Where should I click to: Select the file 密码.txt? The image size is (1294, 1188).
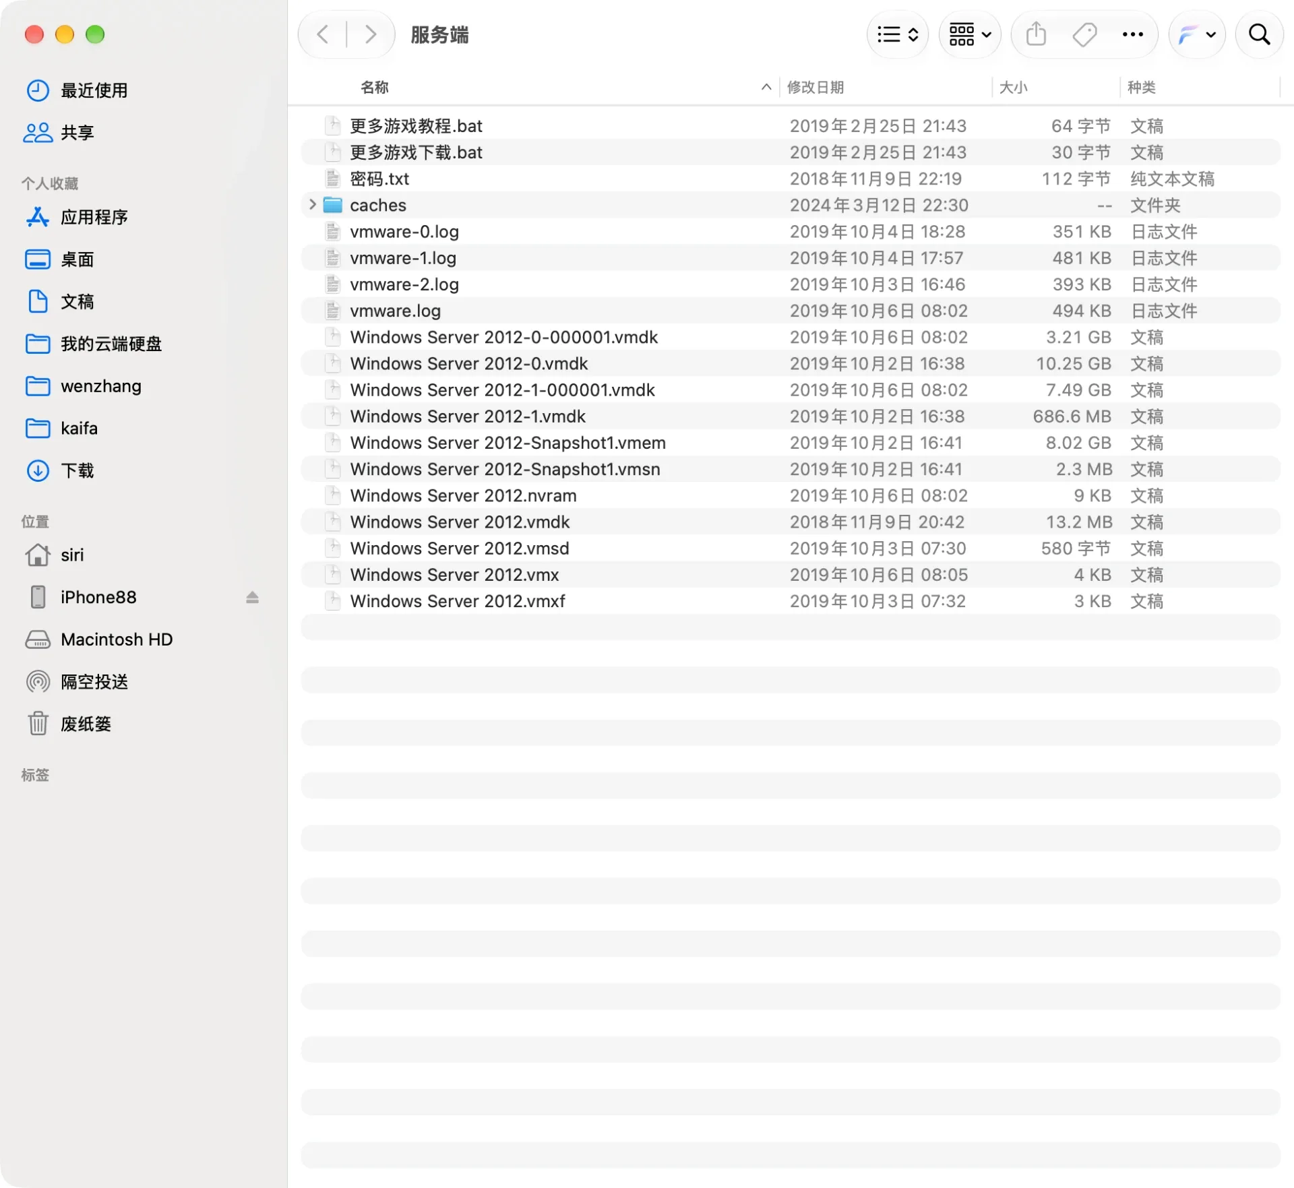coord(791,179)
